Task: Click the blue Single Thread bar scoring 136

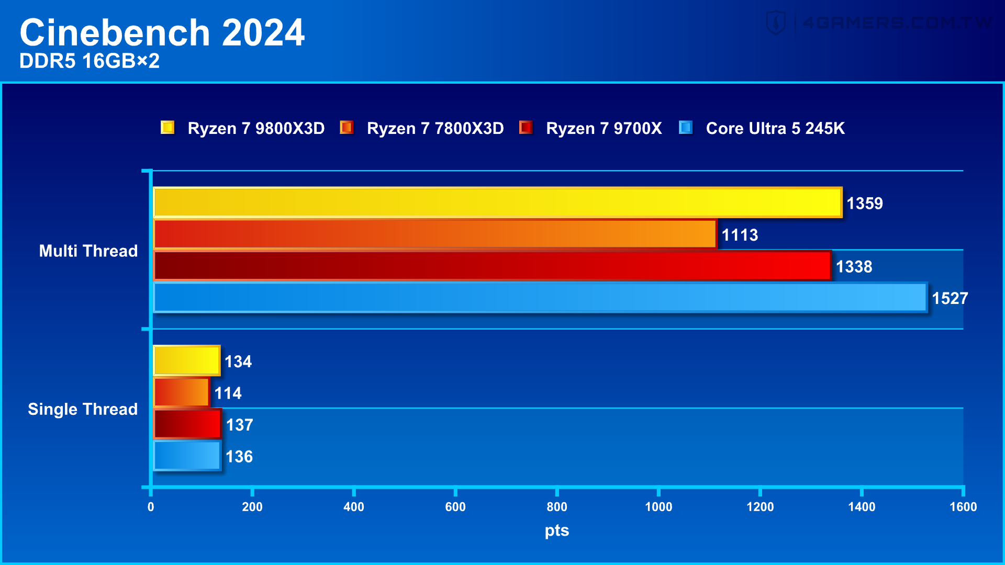Action: pyautogui.click(x=187, y=456)
